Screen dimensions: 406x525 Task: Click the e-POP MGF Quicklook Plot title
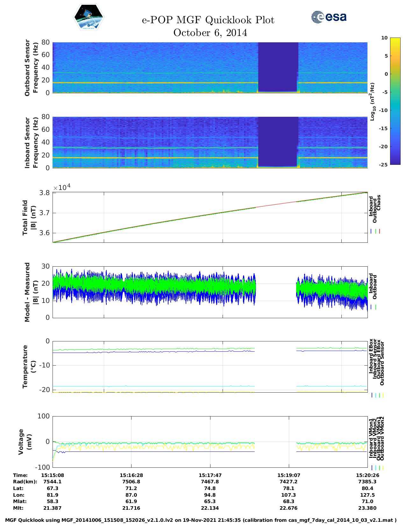(208, 20)
